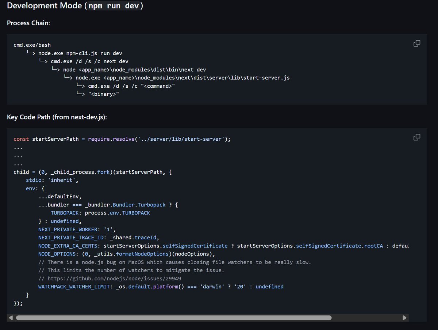This screenshot has width=438, height=330.
Task: Click the '_bundler.Bundler.Turbopack' line
Action: pyautogui.click(x=108, y=205)
